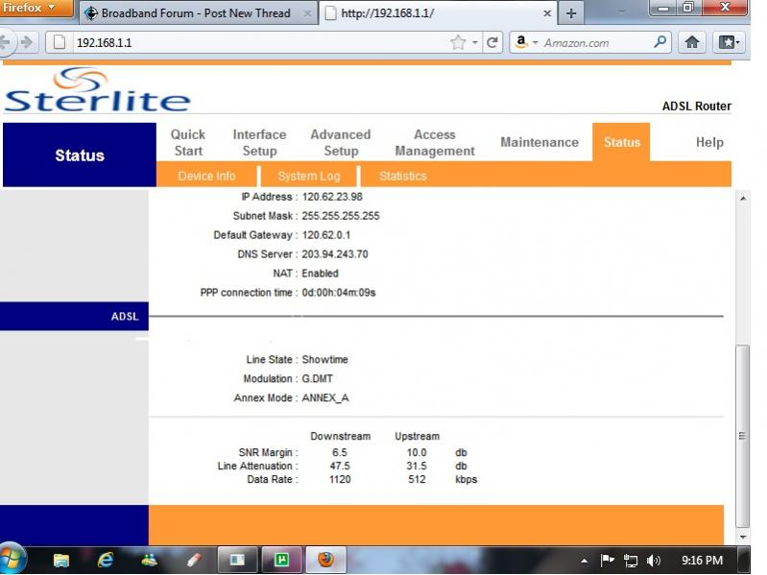Click the 9:16 PM taskbar clock
This screenshot has width=767, height=575.
pyautogui.click(x=702, y=561)
